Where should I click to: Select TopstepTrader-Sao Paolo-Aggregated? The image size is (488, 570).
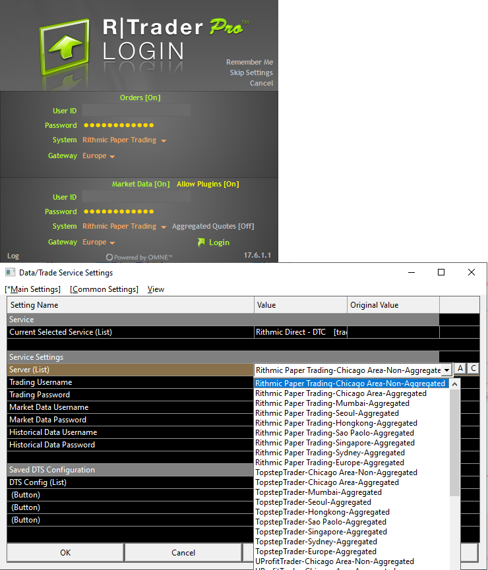click(x=351, y=522)
